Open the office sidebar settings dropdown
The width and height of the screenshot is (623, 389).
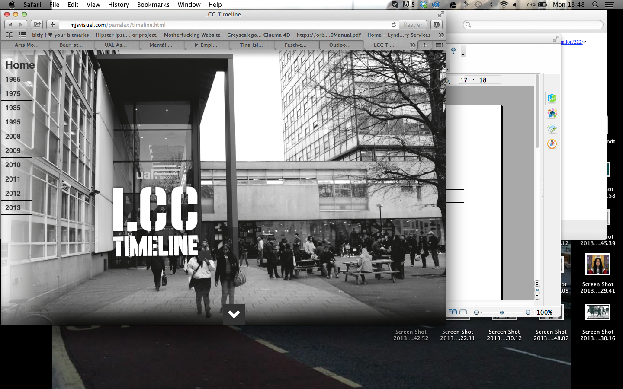tap(552, 82)
